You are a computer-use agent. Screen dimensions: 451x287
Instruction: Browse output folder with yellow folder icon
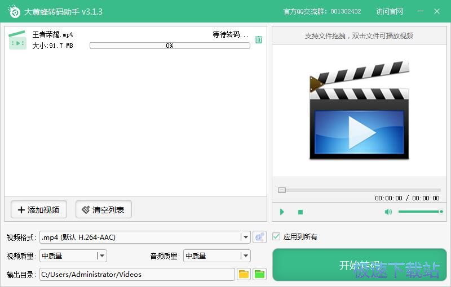[244, 275]
